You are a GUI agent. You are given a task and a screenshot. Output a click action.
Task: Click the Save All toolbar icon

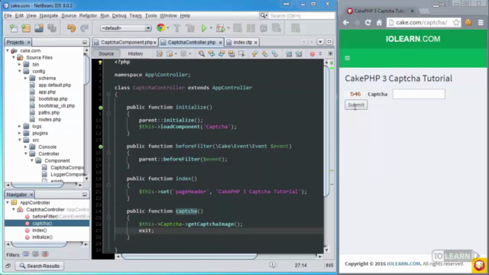[52, 28]
